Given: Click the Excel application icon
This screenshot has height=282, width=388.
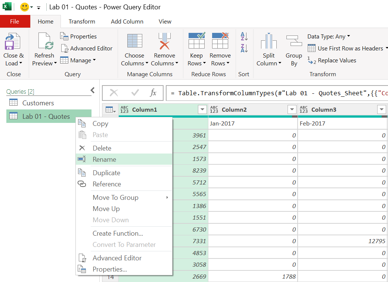Looking at the screenshot, I should pos(7,6).
